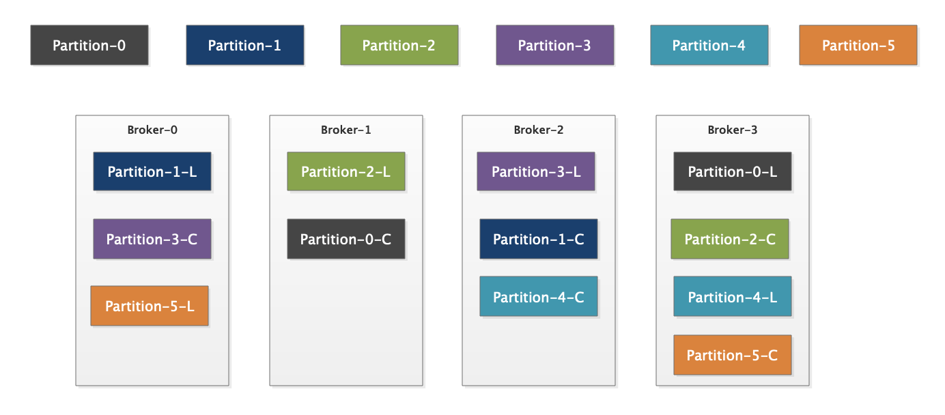Click the Partition-1-C box in Broker-2

point(539,239)
